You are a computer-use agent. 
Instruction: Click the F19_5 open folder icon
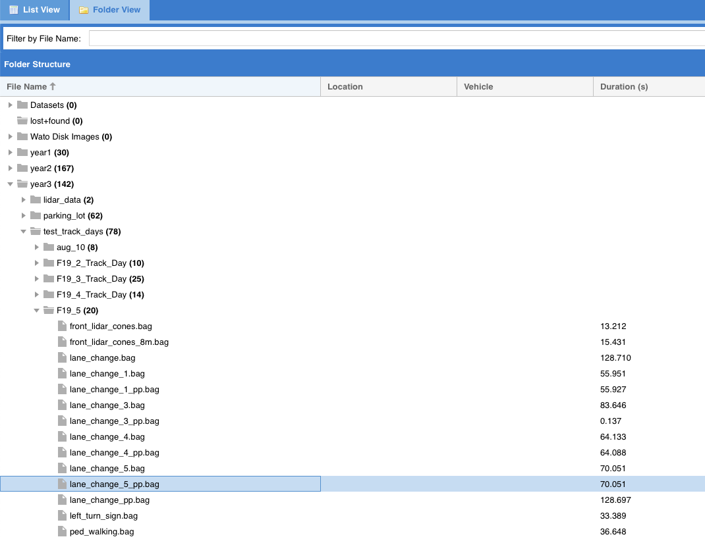[x=49, y=310]
